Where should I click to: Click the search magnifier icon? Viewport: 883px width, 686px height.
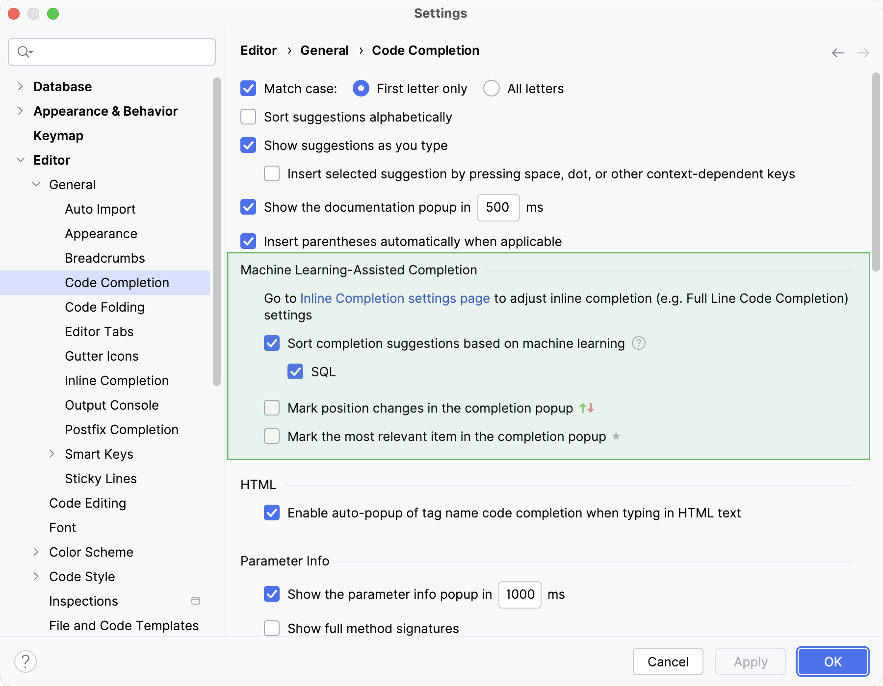click(24, 52)
